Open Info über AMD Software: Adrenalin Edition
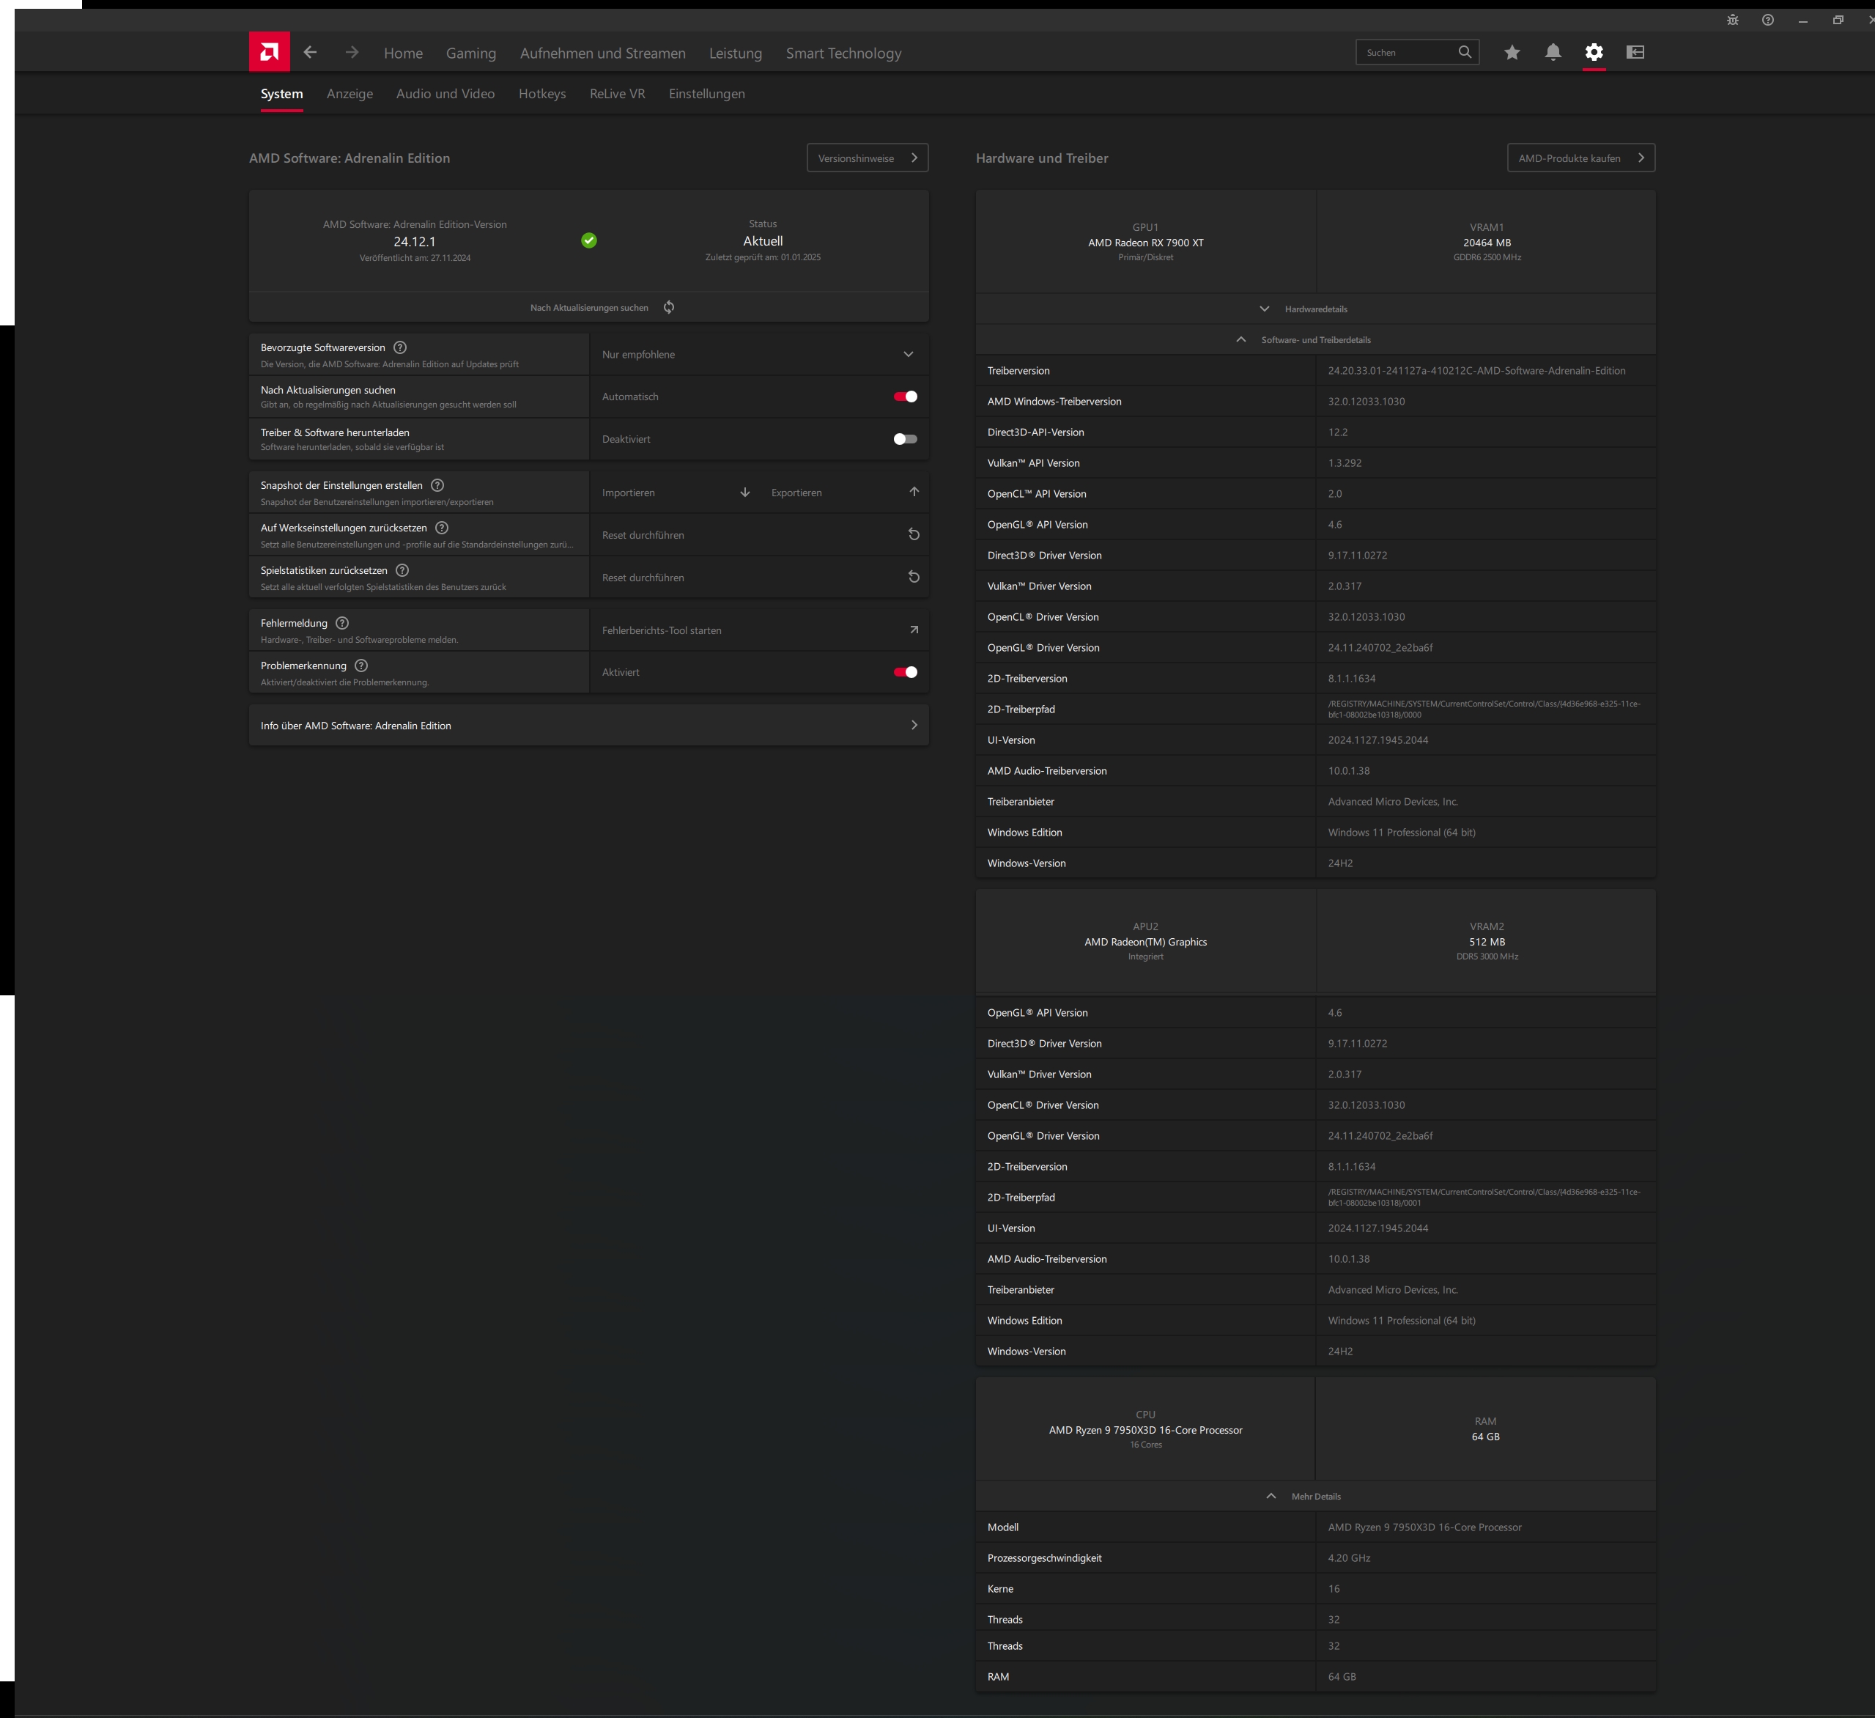 (x=588, y=725)
